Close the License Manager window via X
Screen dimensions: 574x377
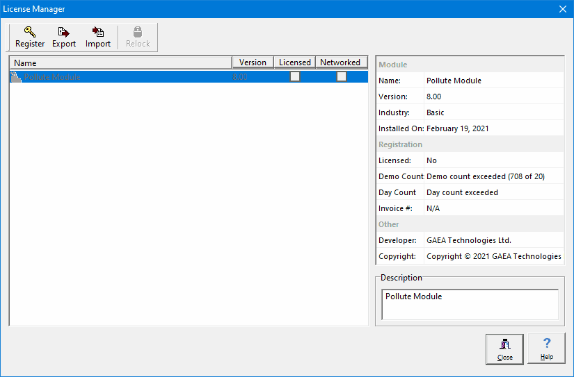(x=563, y=9)
